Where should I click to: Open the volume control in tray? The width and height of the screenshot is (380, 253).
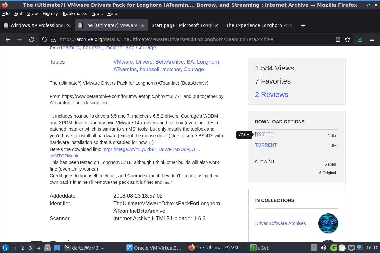coord(323,248)
